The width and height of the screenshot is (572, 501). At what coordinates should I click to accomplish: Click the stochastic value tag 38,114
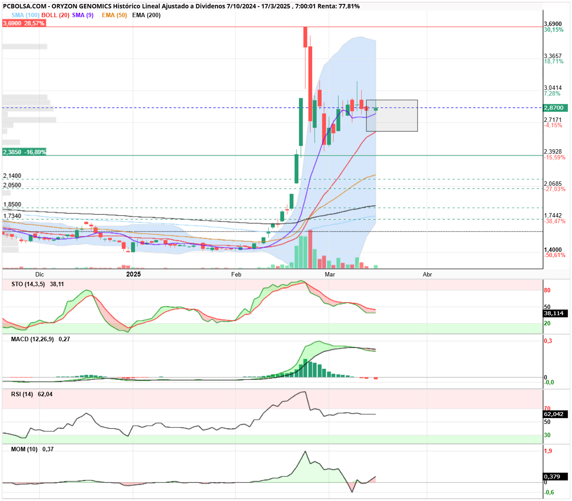click(x=556, y=313)
